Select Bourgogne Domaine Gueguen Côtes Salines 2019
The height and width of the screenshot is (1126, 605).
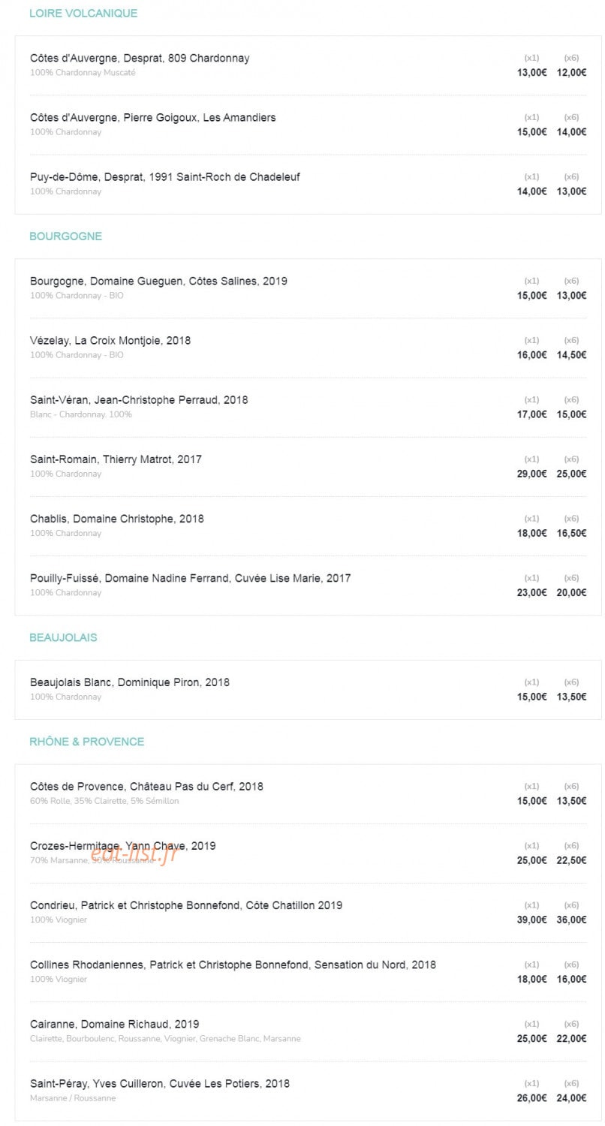158,281
